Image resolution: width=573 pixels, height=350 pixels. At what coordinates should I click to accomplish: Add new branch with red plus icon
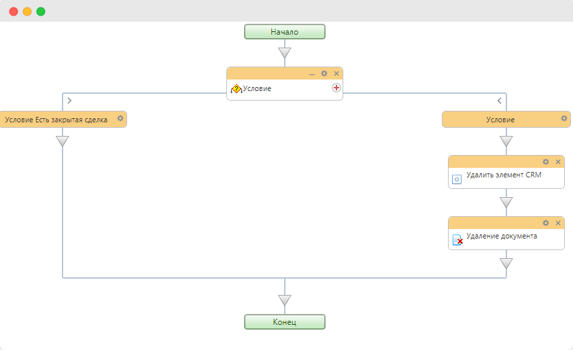point(336,88)
